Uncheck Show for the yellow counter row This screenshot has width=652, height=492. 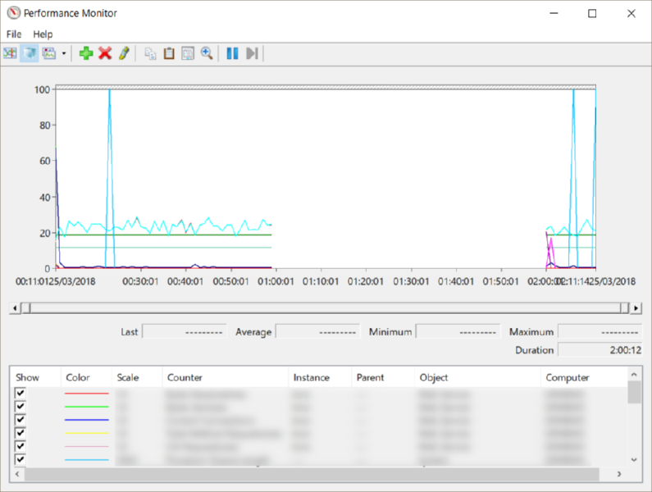(x=20, y=433)
